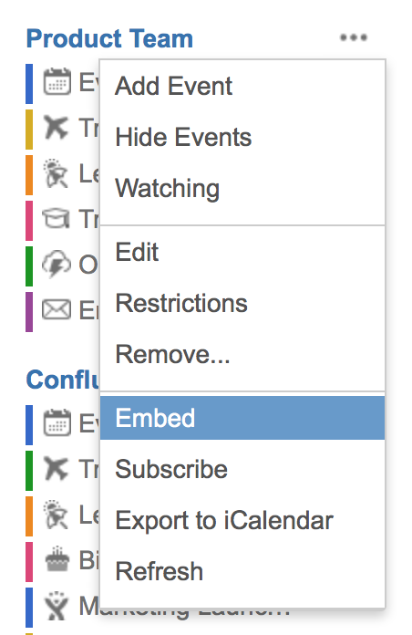The width and height of the screenshot is (412, 635).
Task: Click the graduation cap Training icon
Action: coord(56,219)
